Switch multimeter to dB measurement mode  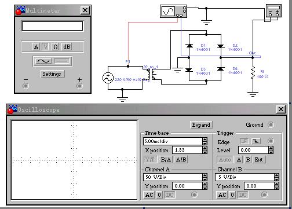pyautogui.click(x=67, y=47)
